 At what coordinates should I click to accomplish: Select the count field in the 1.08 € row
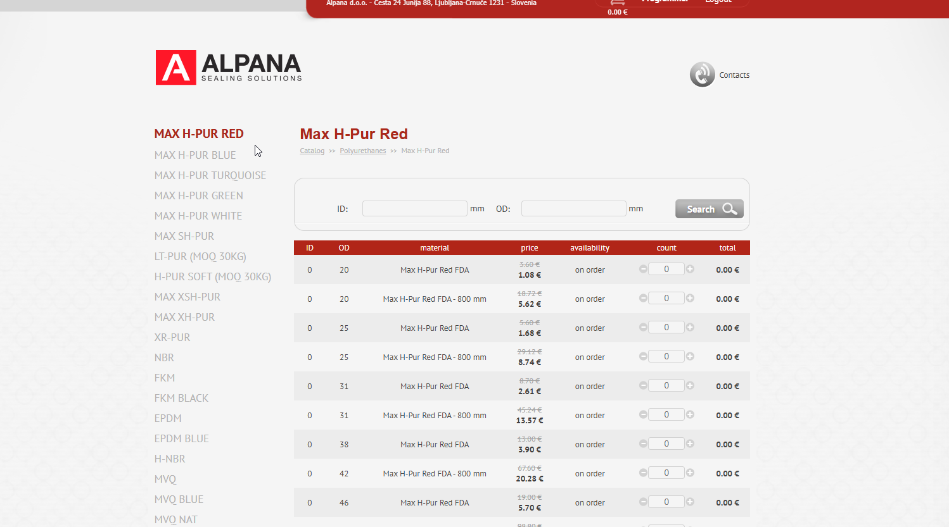666,269
